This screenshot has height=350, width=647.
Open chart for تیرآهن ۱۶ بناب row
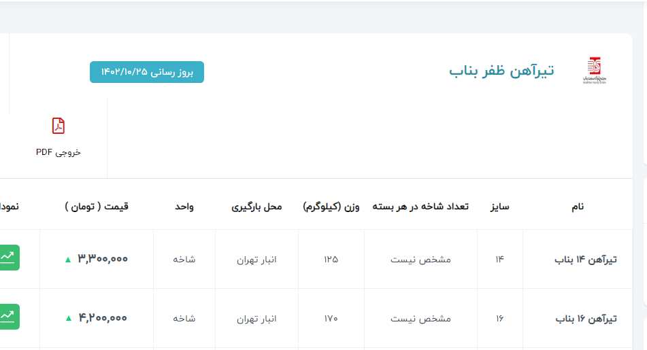pyautogui.click(x=9, y=317)
